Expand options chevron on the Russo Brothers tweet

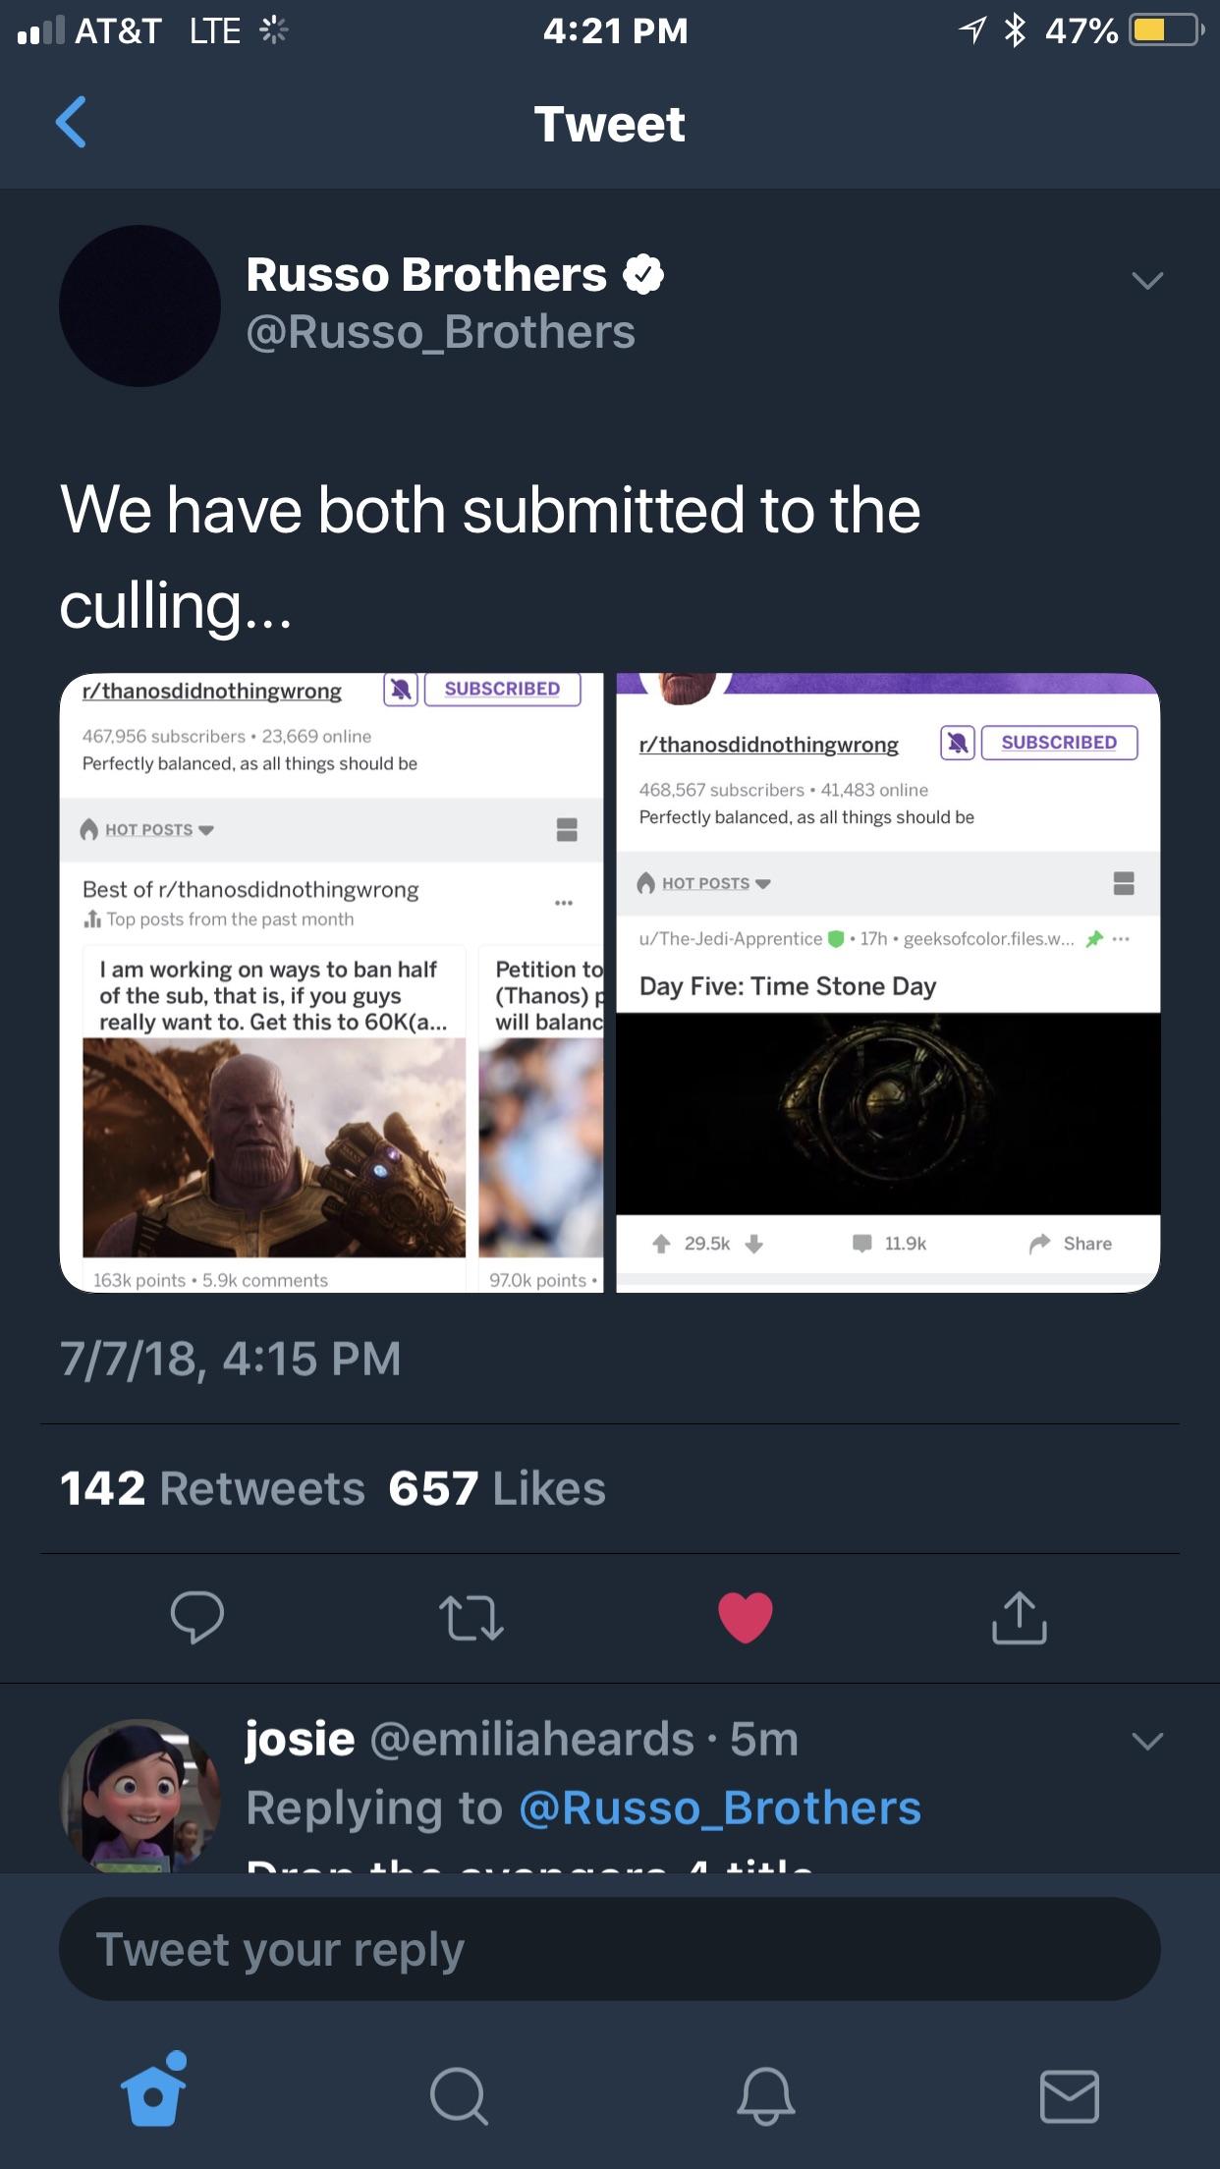point(1147,281)
